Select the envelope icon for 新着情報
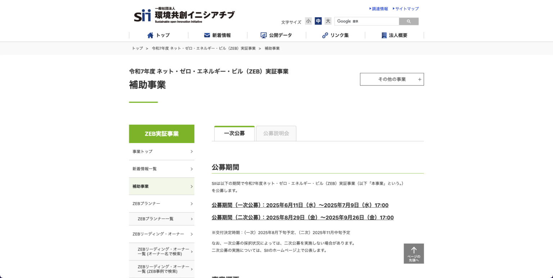 tap(207, 35)
